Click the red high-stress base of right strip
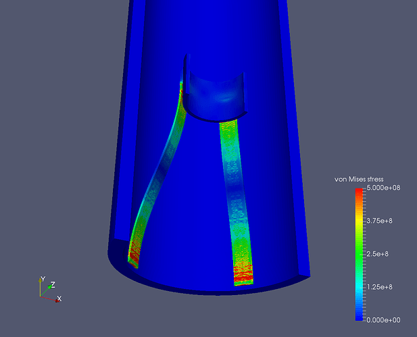This screenshot has width=417, height=337. (x=243, y=275)
